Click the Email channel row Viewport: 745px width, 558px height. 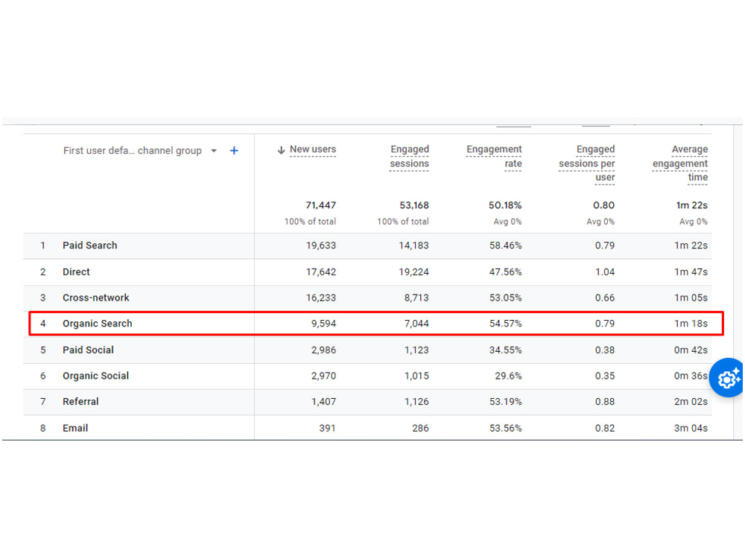(367, 428)
